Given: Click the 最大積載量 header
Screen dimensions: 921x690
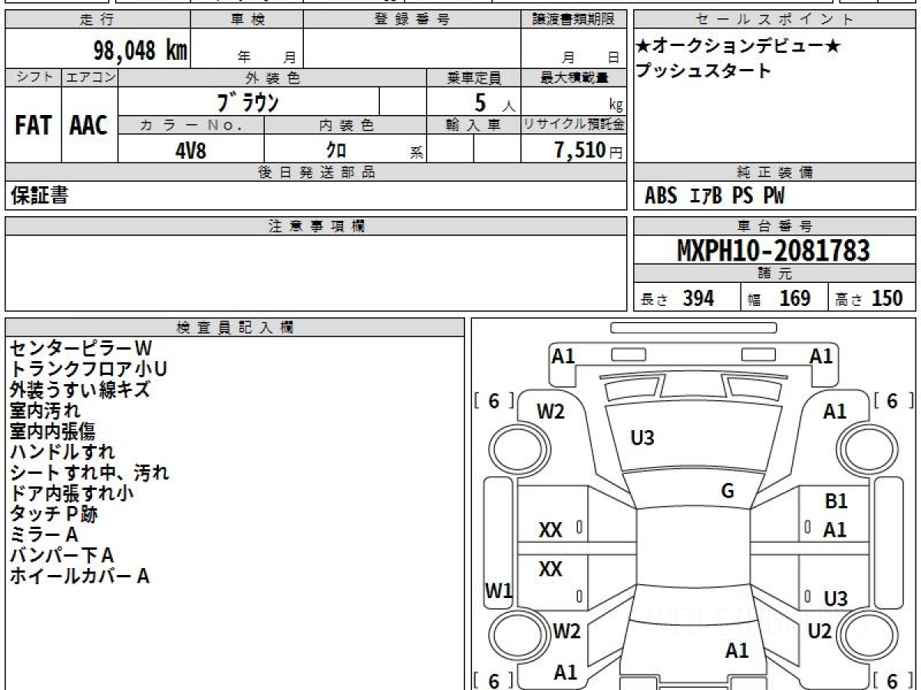Looking at the screenshot, I should coord(573,77).
